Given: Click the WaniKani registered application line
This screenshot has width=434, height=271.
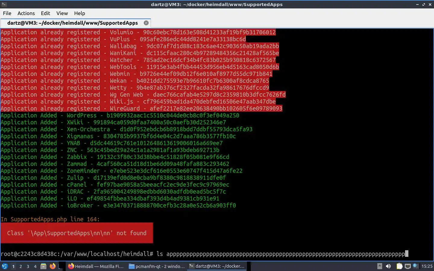Looking at the screenshot, I should (x=140, y=53).
